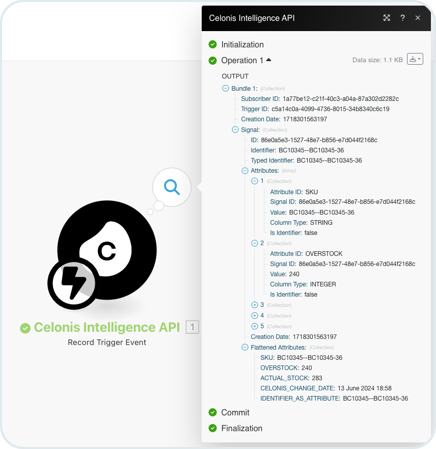
Task: Close the Celonis Intelligence API panel
Action: click(x=418, y=18)
